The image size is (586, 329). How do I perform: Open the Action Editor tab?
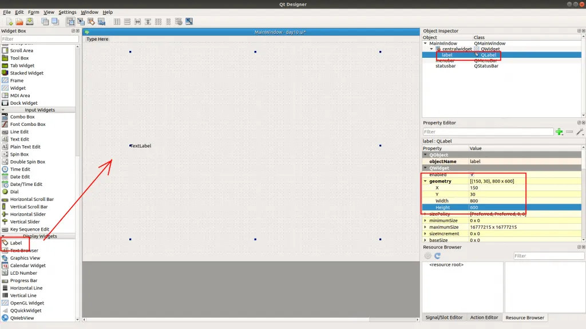(484, 318)
